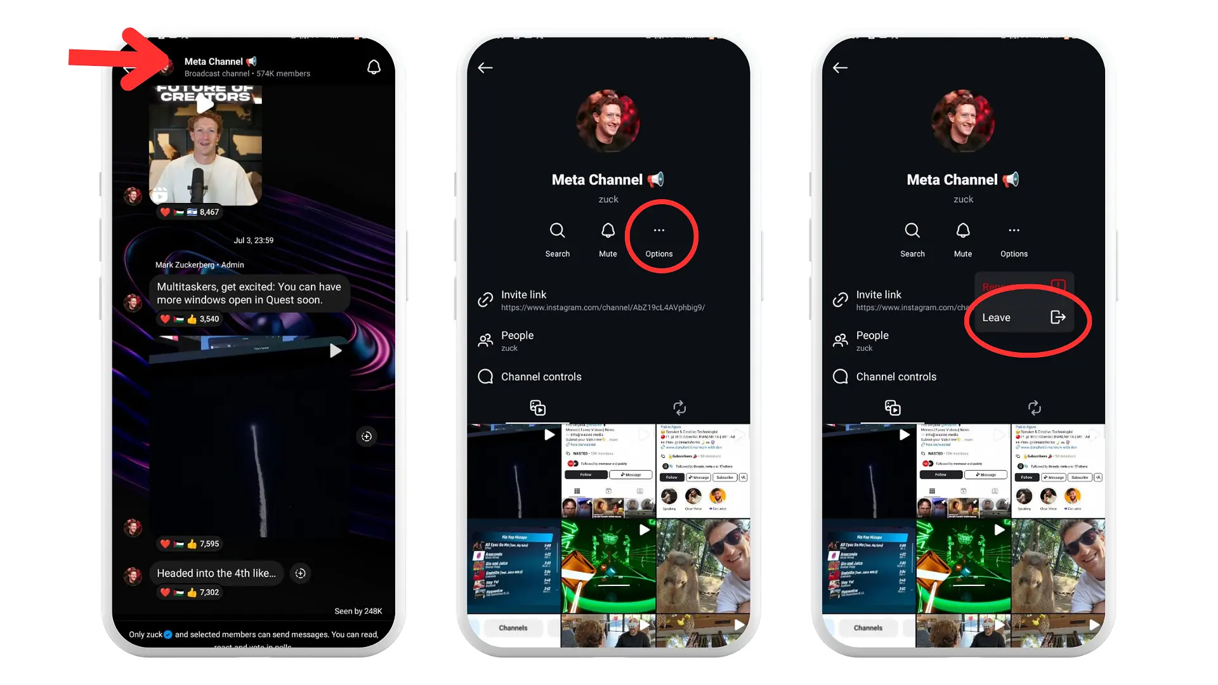The height and width of the screenshot is (685, 1218).
Task: Expand Channel controls section
Action: (x=609, y=376)
